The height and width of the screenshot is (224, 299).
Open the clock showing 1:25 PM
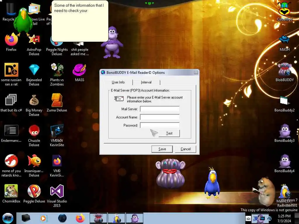pos(284,218)
